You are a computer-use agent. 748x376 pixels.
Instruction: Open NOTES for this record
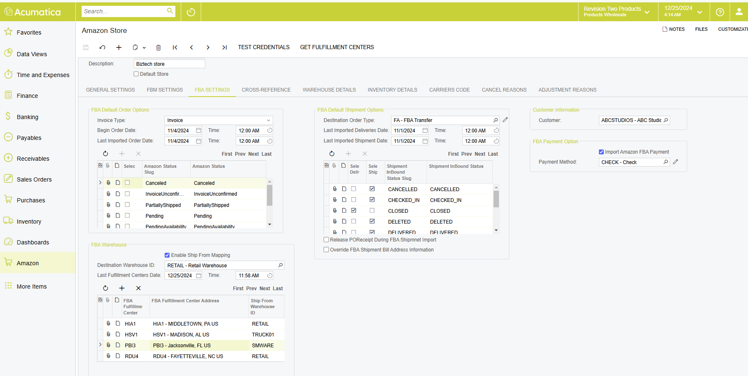click(x=673, y=29)
